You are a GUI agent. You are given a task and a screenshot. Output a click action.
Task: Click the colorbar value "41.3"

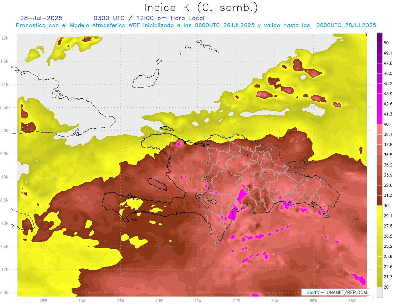point(389,114)
